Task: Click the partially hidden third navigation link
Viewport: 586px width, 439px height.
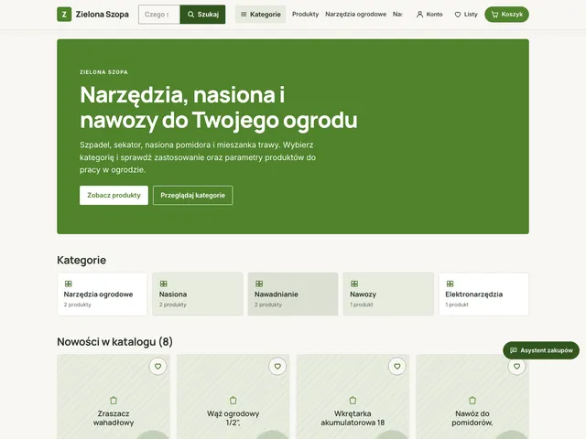Action: 397,15
